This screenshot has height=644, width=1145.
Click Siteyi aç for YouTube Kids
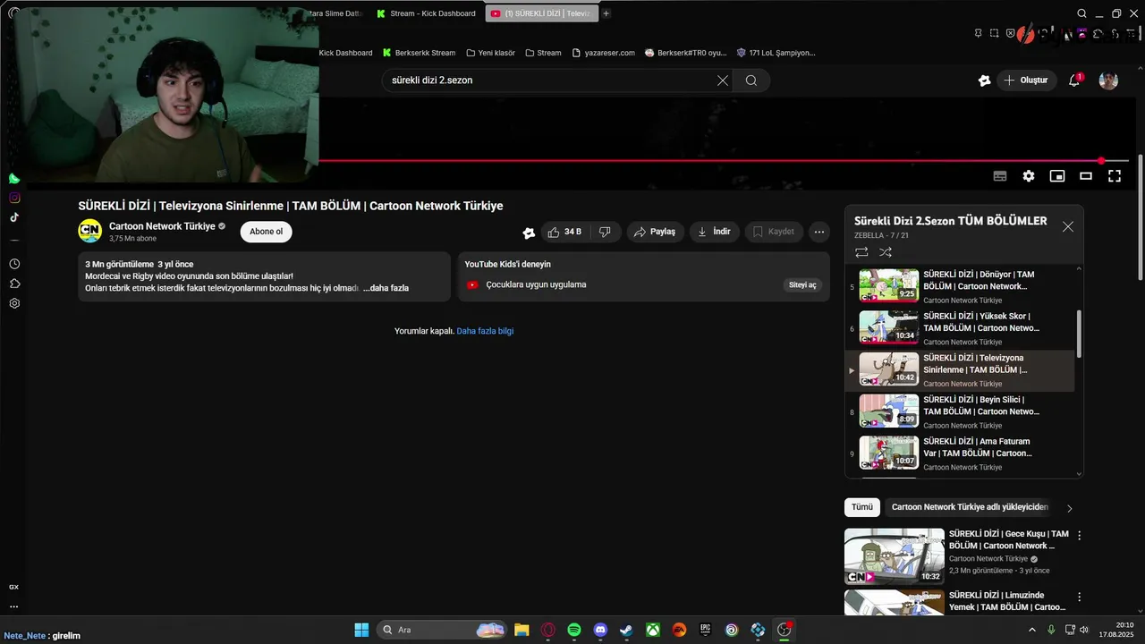pyautogui.click(x=802, y=284)
